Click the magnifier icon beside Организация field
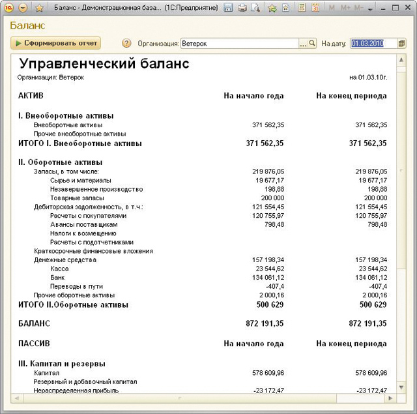This screenshot has width=417, height=414. pos(312,43)
